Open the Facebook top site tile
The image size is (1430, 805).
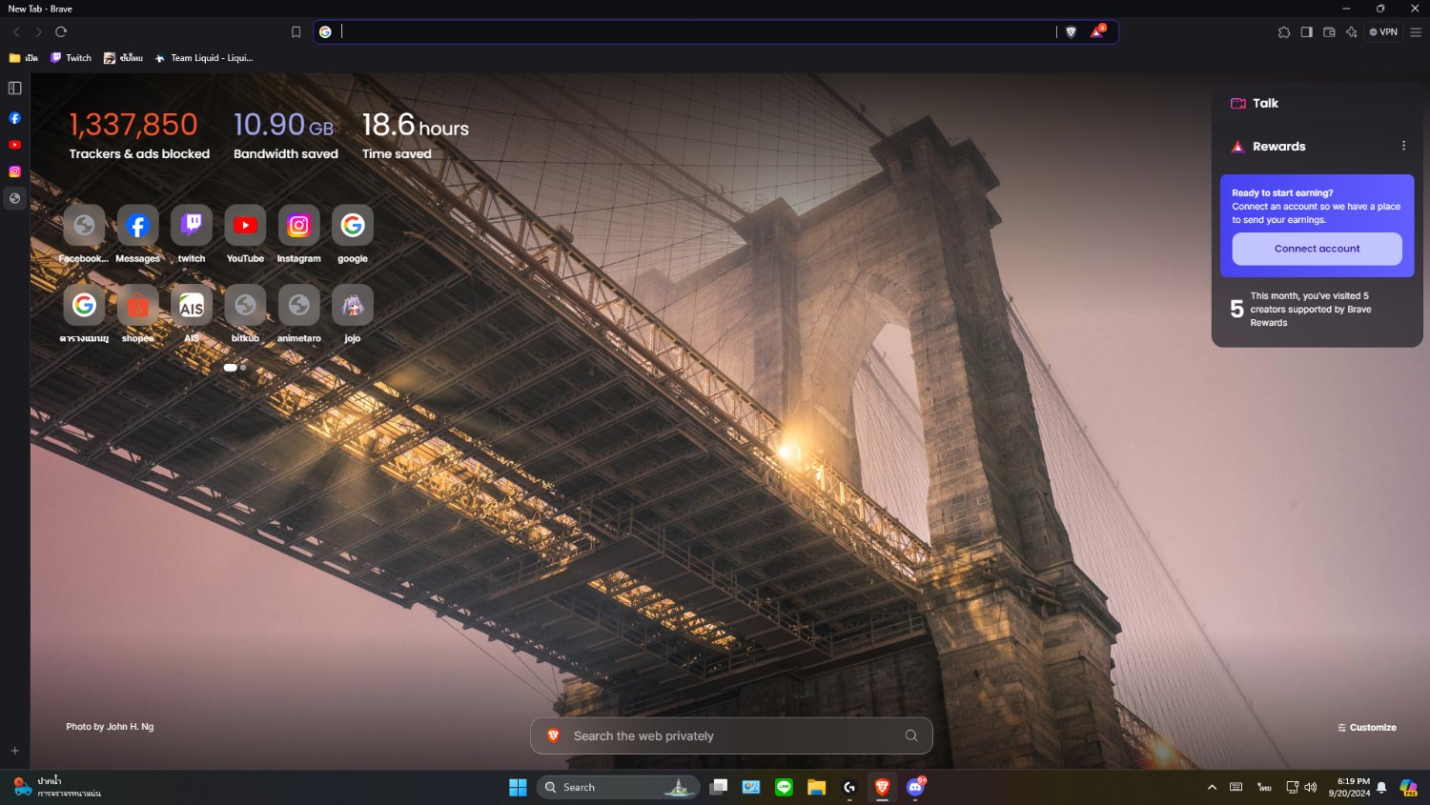tap(84, 226)
